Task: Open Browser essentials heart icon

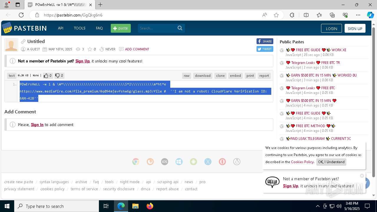Action: (345, 15)
